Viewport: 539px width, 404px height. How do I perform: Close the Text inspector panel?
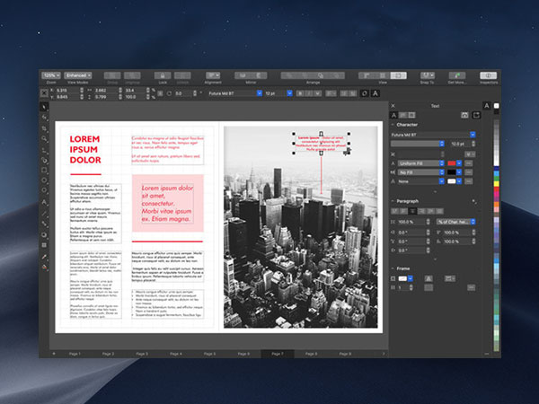393,106
